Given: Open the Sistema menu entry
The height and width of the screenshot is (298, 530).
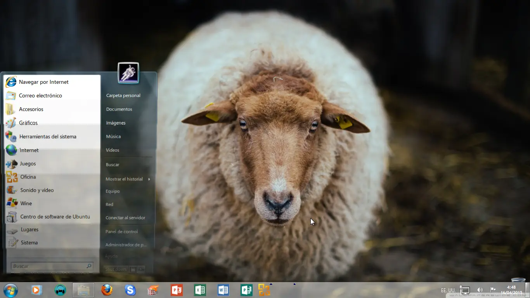Looking at the screenshot, I should (52, 243).
